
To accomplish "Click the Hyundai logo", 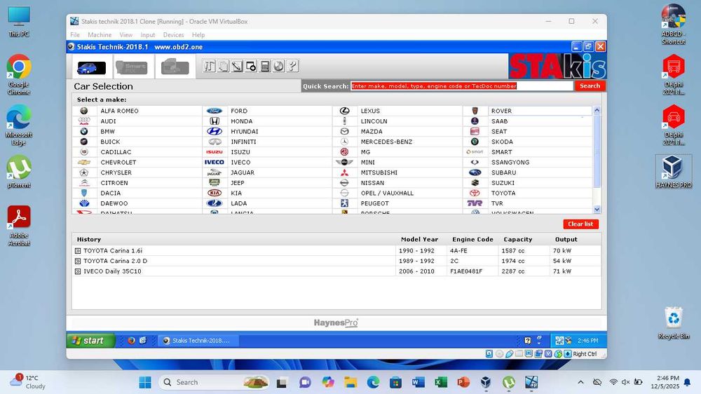I will pyautogui.click(x=214, y=132).
